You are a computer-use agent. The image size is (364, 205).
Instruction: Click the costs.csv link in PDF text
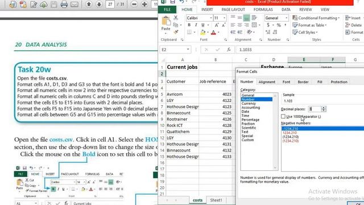tap(61, 140)
